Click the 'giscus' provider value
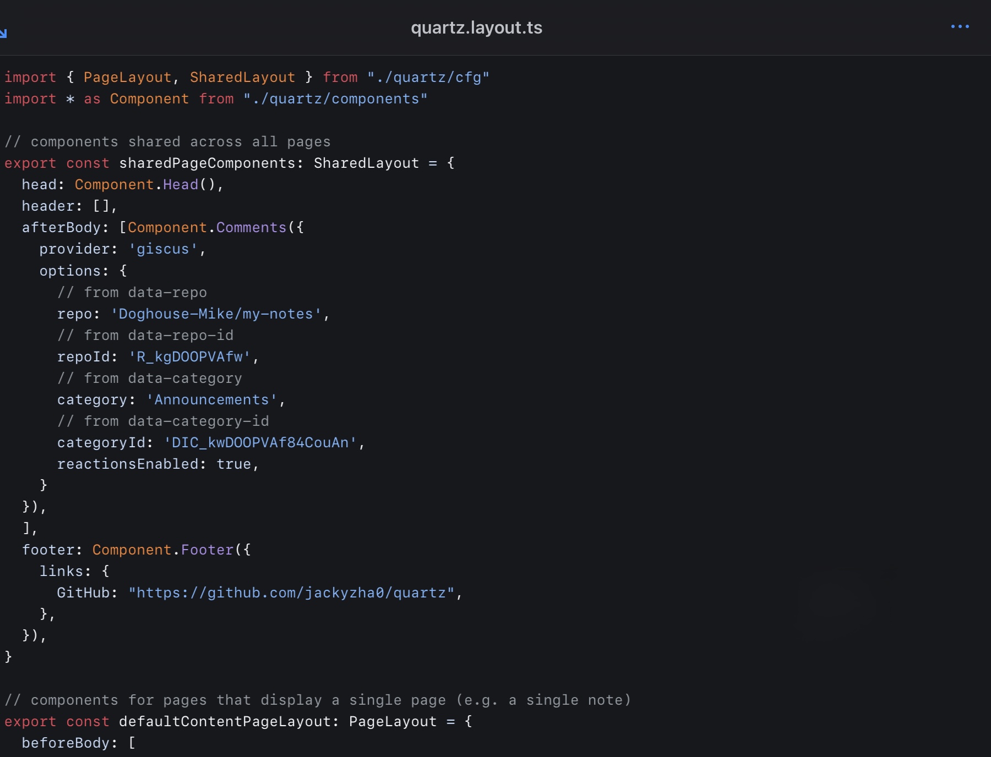 point(162,249)
